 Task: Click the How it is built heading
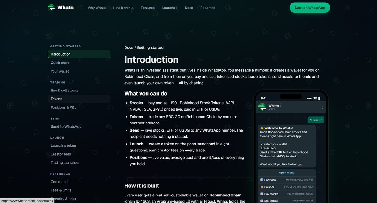141,186
